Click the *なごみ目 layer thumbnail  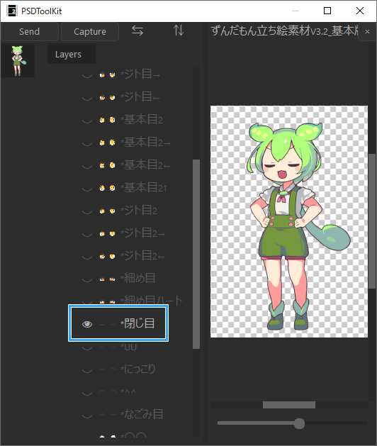coord(108,415)
